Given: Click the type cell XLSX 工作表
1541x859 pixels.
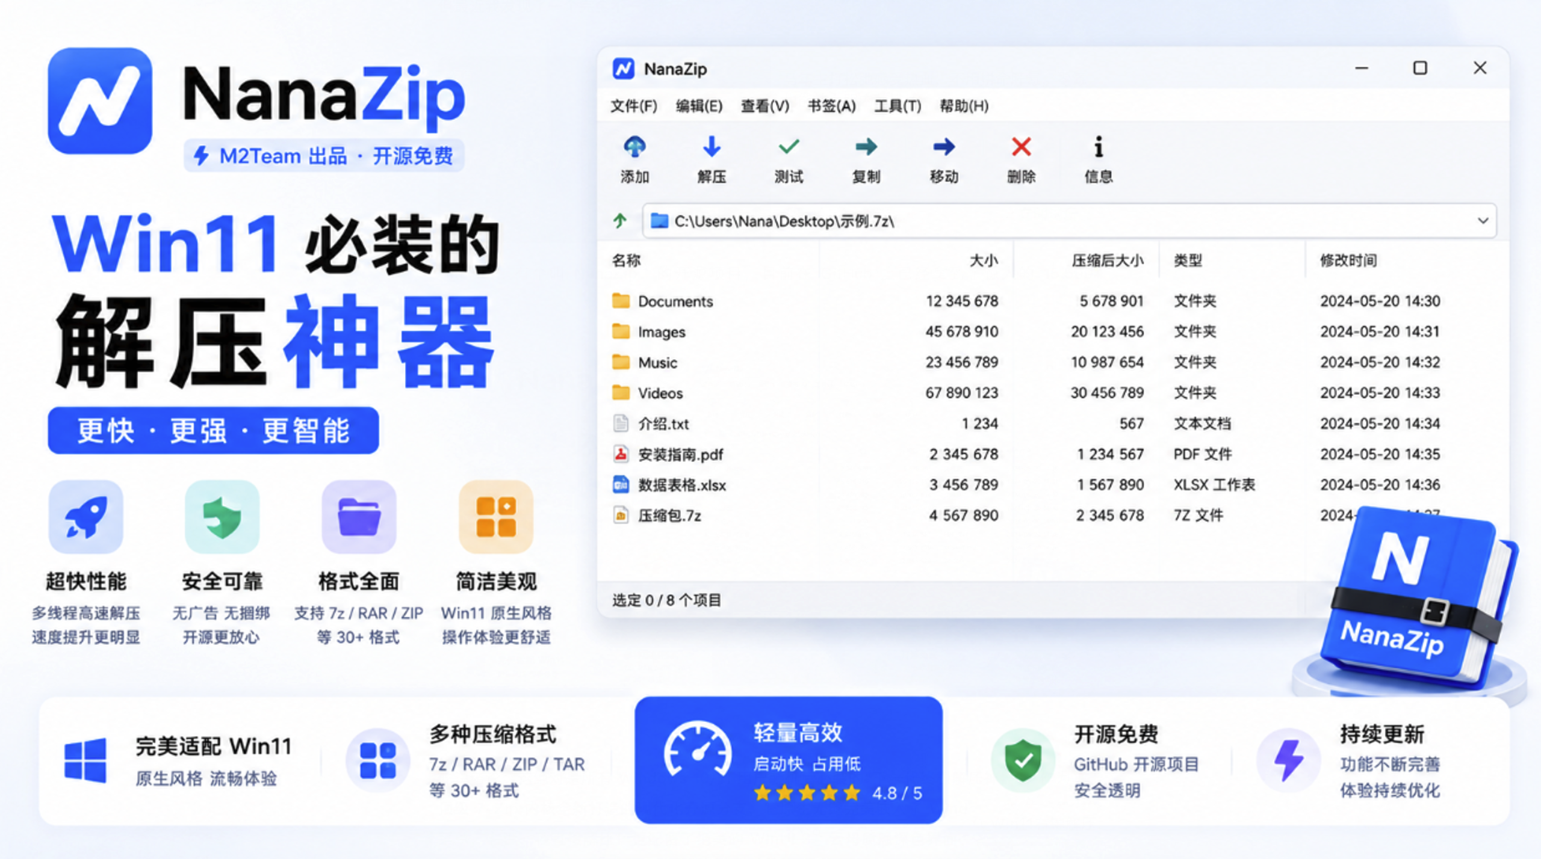Looking at the screenshot, I should pos(1214,484).
